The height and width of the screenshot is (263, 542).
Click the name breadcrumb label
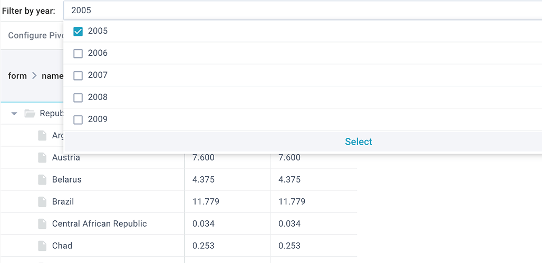click(52, 76)
